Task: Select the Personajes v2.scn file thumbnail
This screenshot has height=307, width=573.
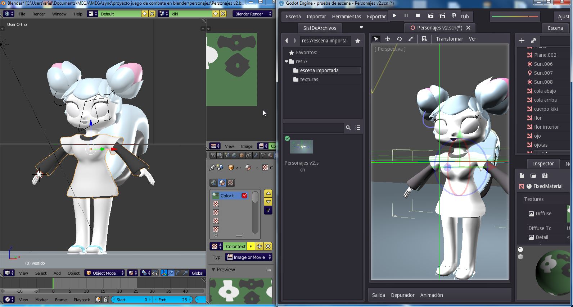Action: pos(302,147)
